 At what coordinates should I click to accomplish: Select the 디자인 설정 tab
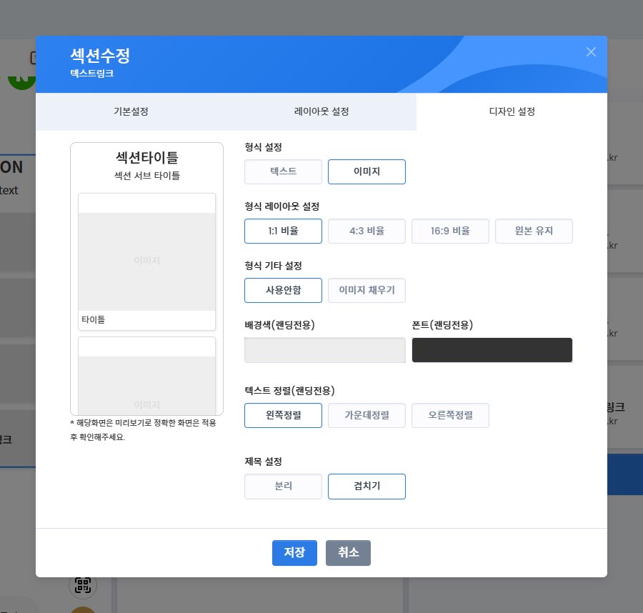click(x=512, y=112)
